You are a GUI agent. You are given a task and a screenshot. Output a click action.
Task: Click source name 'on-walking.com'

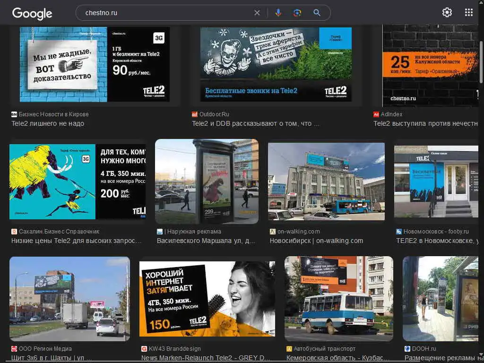pos(299,232)
